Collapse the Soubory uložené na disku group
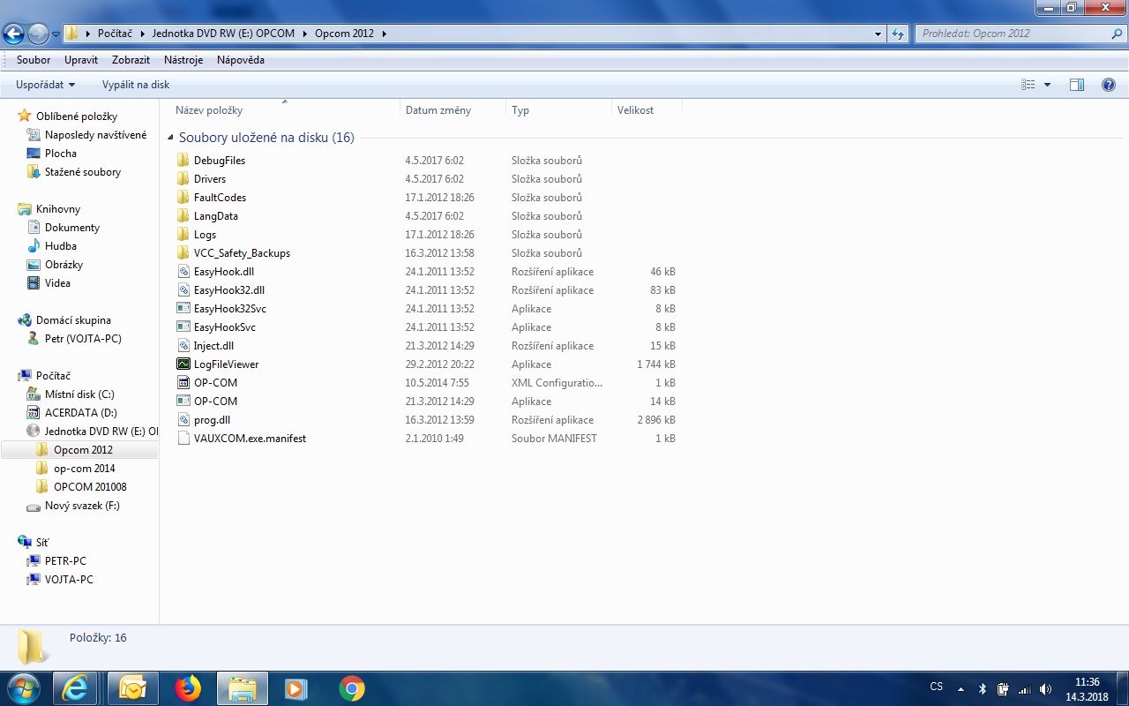1129x706 pixels. coord(170,138)
